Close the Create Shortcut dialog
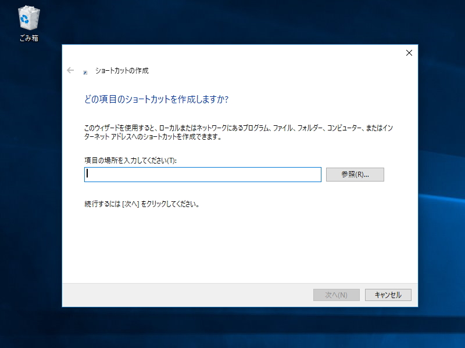Image resolution: width=465 pixels, height=348 pixels. [x=409, y=53]
